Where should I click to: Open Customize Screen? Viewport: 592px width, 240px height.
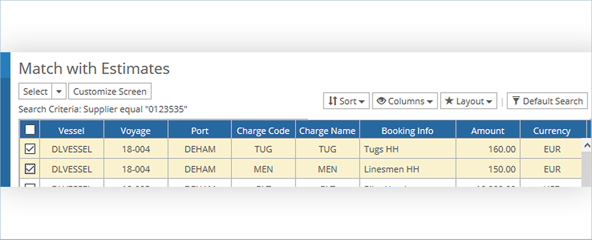tap(110, 92)
